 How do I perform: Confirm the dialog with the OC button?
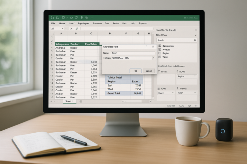coord(135,71)
